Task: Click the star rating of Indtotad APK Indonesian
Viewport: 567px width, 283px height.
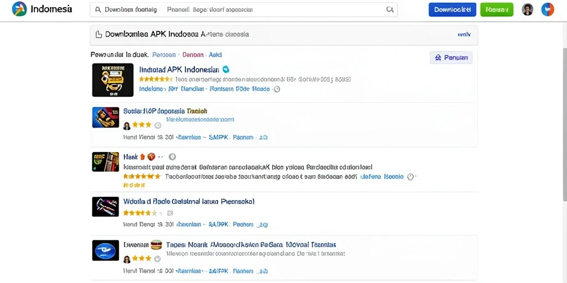Action: point(156,78)
